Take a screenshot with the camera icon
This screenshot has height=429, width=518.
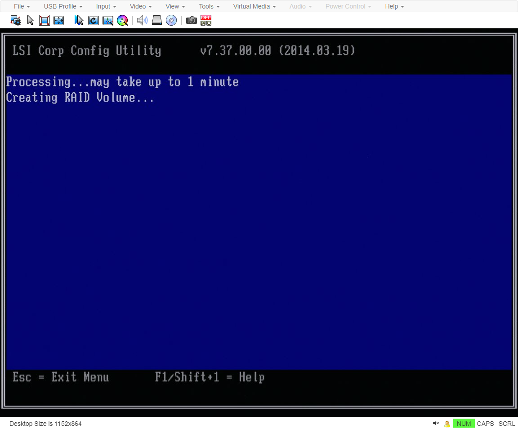pyautogui.click(x=191, y=21)
